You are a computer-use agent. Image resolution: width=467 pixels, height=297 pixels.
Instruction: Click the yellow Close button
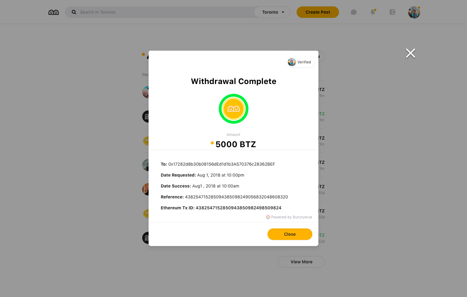(x=290, y=234)
